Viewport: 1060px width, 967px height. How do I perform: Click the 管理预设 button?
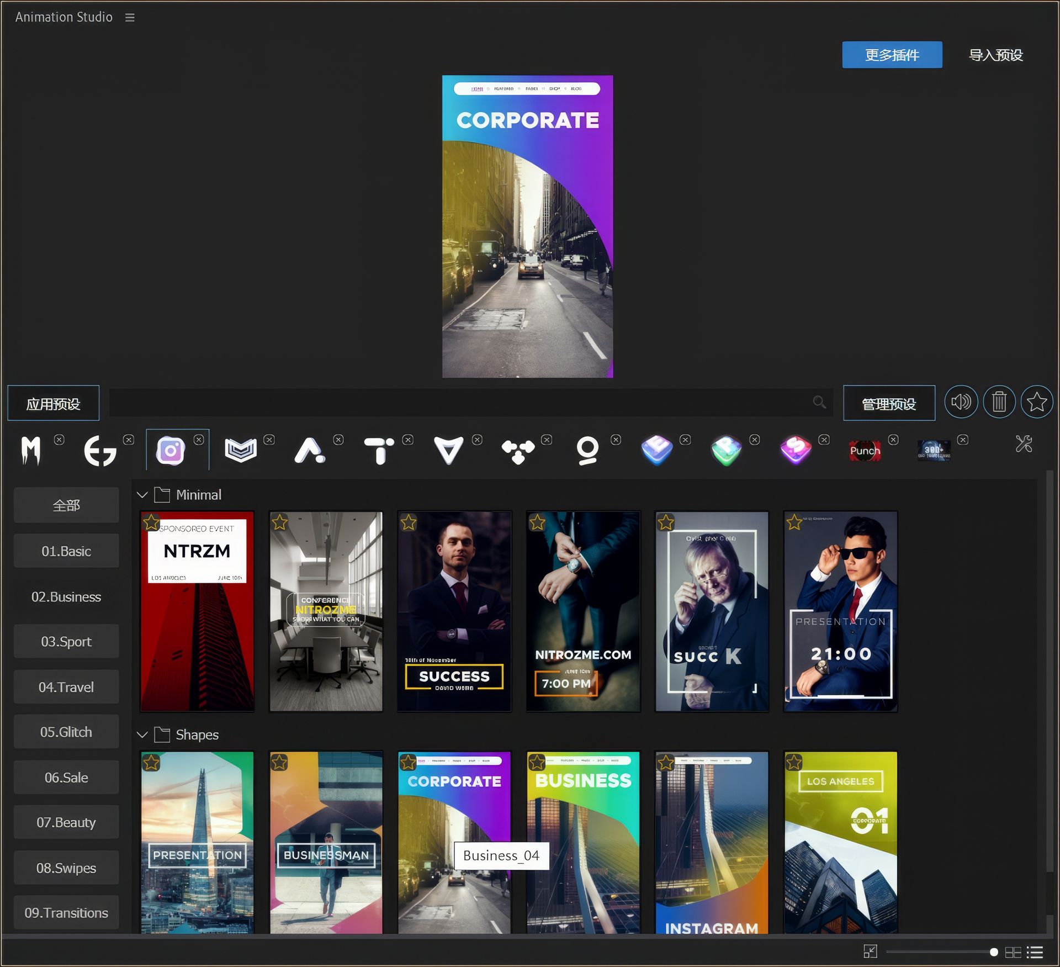click(889, 403)
